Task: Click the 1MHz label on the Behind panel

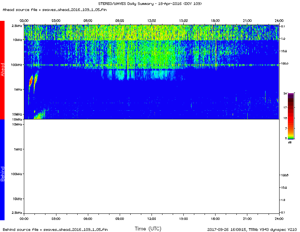Action: [x=17, y=149]
